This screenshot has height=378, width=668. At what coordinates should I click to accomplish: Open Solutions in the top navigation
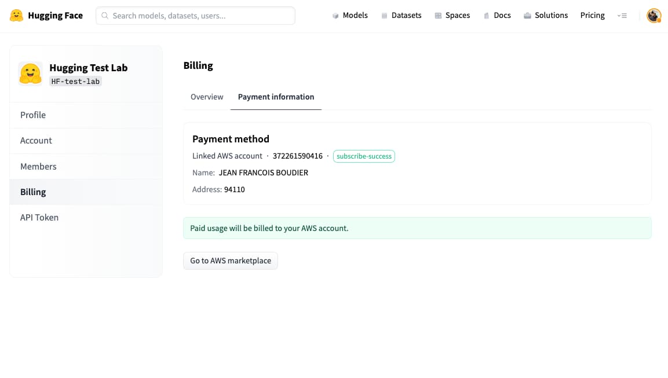545,16
